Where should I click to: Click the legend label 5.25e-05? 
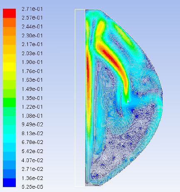tap(32, 187)
